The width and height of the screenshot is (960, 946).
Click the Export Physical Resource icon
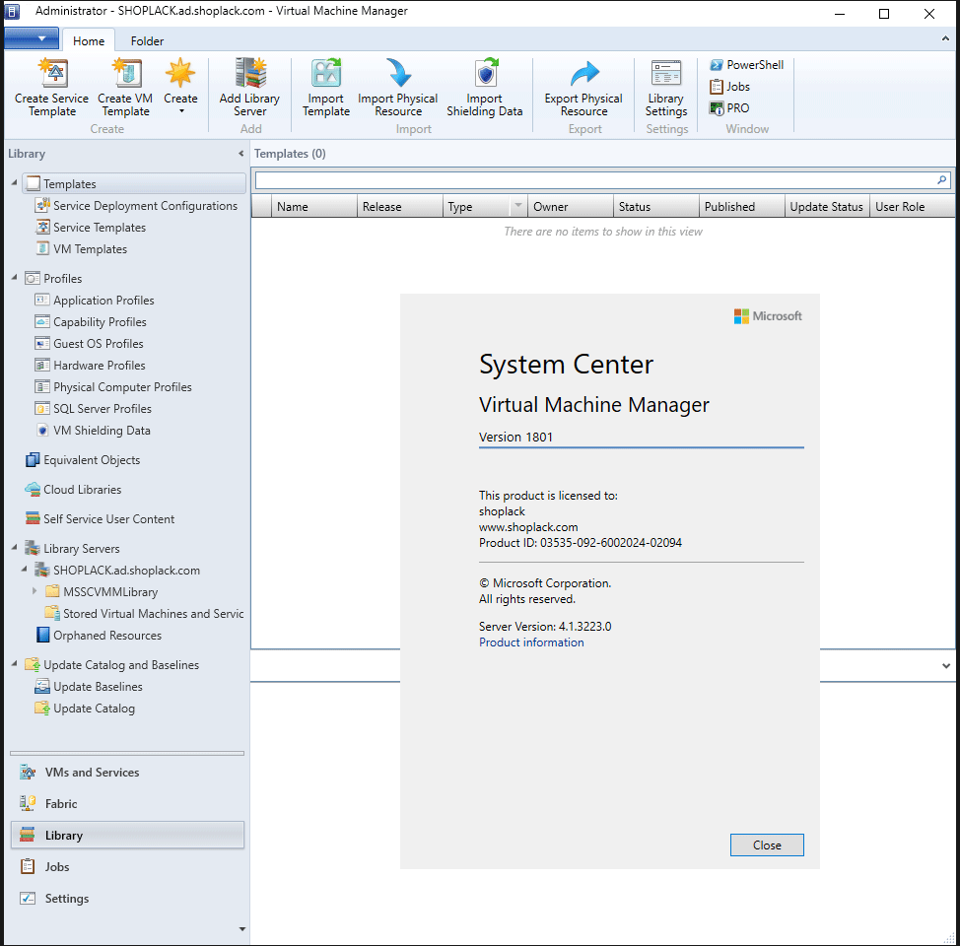584,73
